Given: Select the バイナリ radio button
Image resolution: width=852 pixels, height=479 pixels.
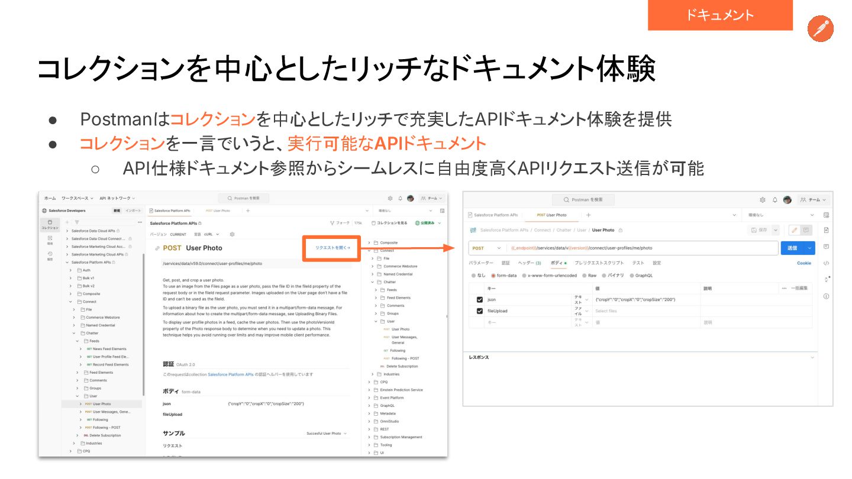Looking at the screenshot, I should (603, 276).
